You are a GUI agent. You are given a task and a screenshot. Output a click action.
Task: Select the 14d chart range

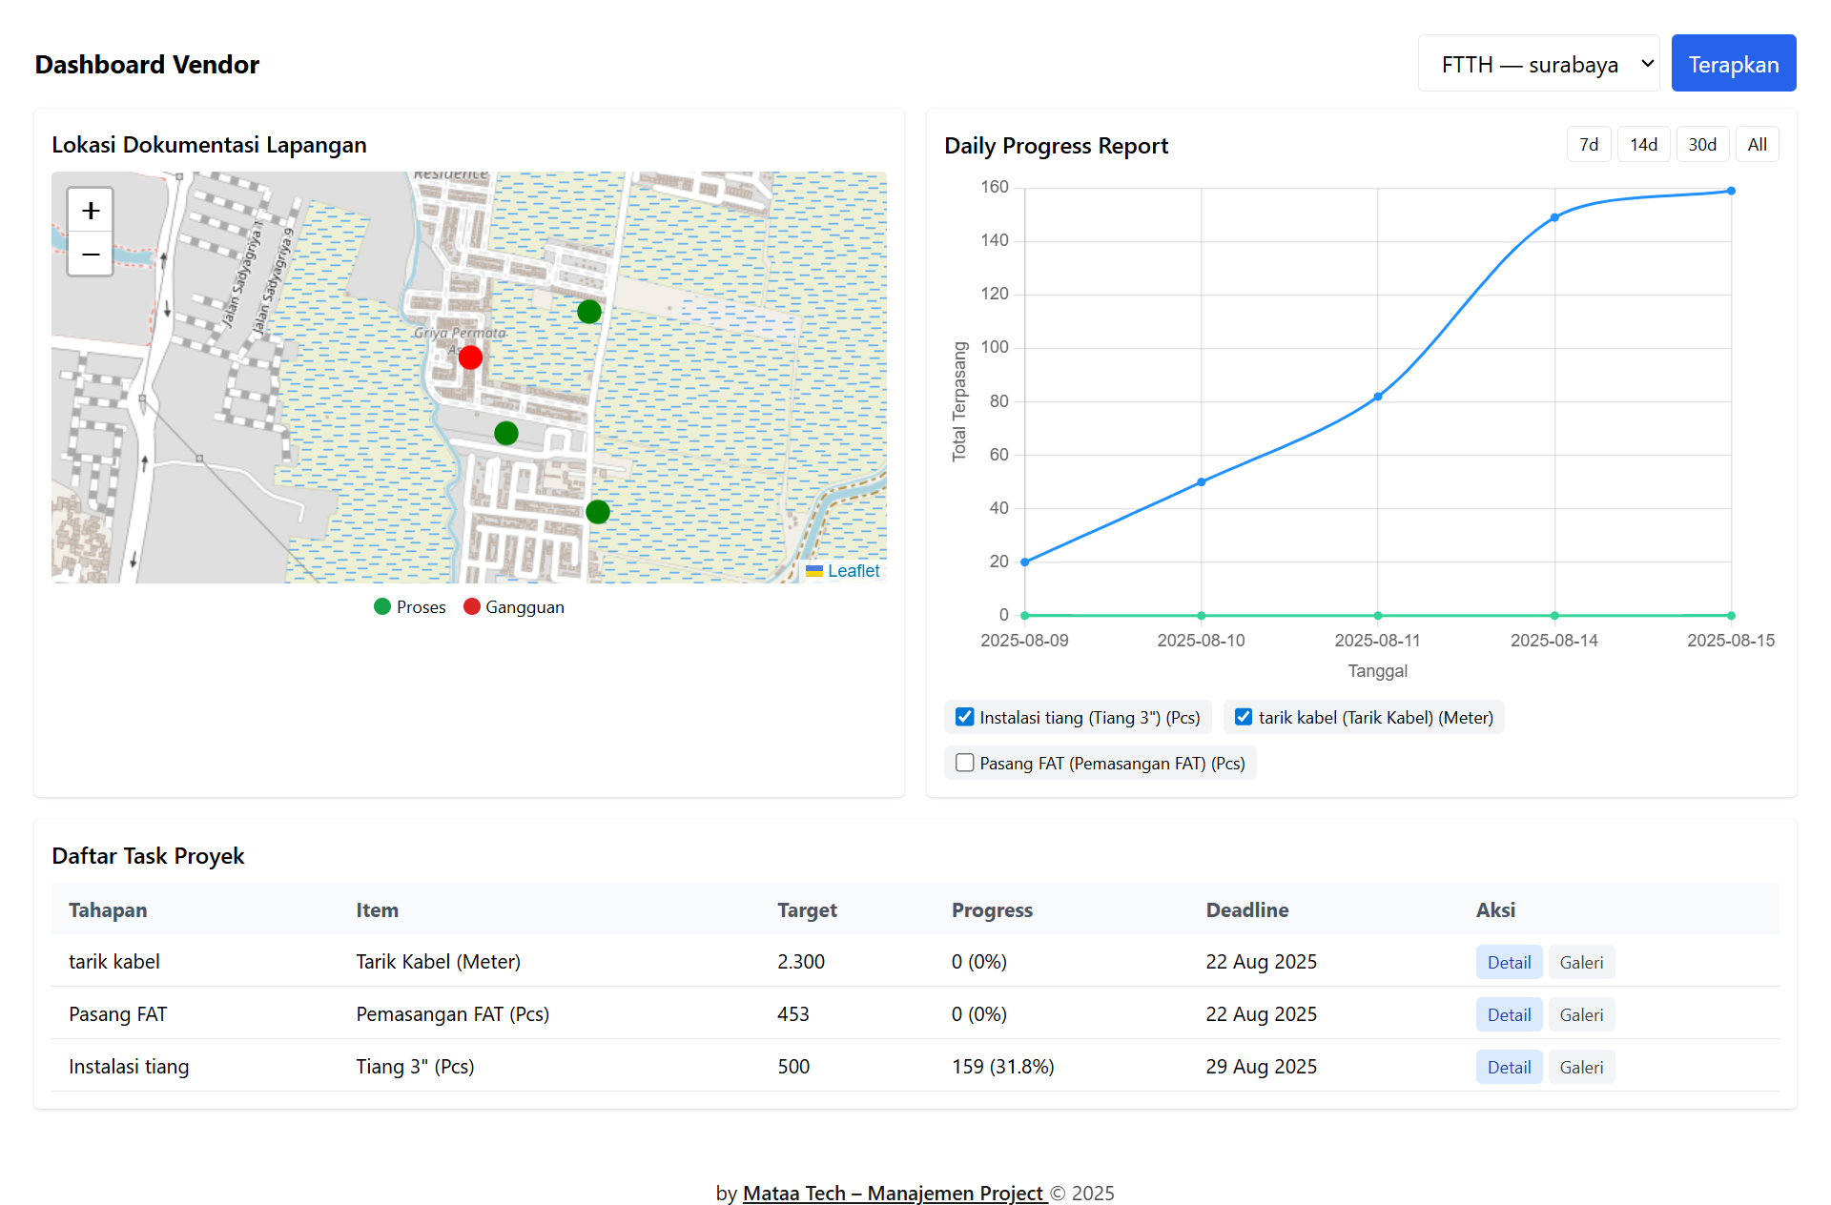pos(1643,145)
